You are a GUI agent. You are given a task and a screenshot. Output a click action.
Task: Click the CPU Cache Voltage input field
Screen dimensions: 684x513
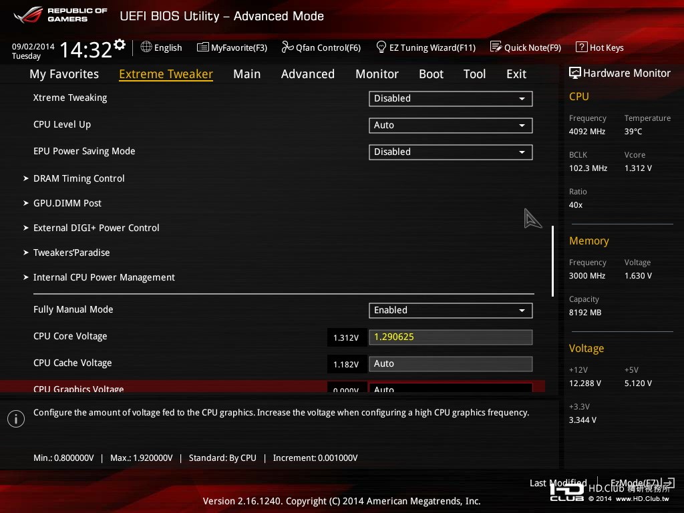pyautogui.click(x=451, y=364)
